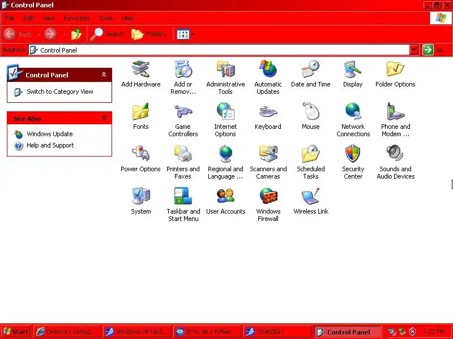Click the red shield security tray icon
Screen dimensions: 453x339
click(413, 332)
